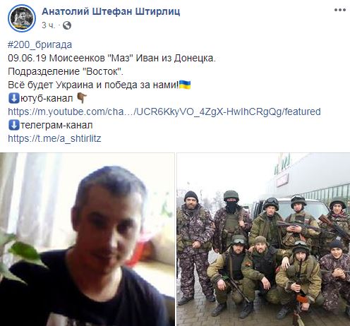Click the 'ютуб-канал' label text
The image size is (350, 326).
click(x=47, y=98)
